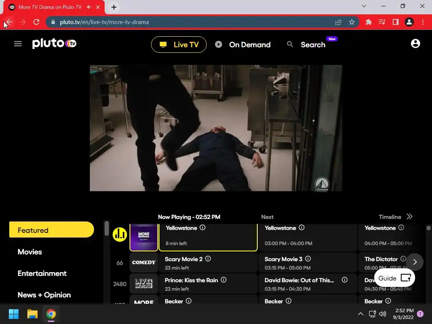Viewport: 432px width, 324px height.
Task: Click the Timeline label
Action: tap(390, 217)
